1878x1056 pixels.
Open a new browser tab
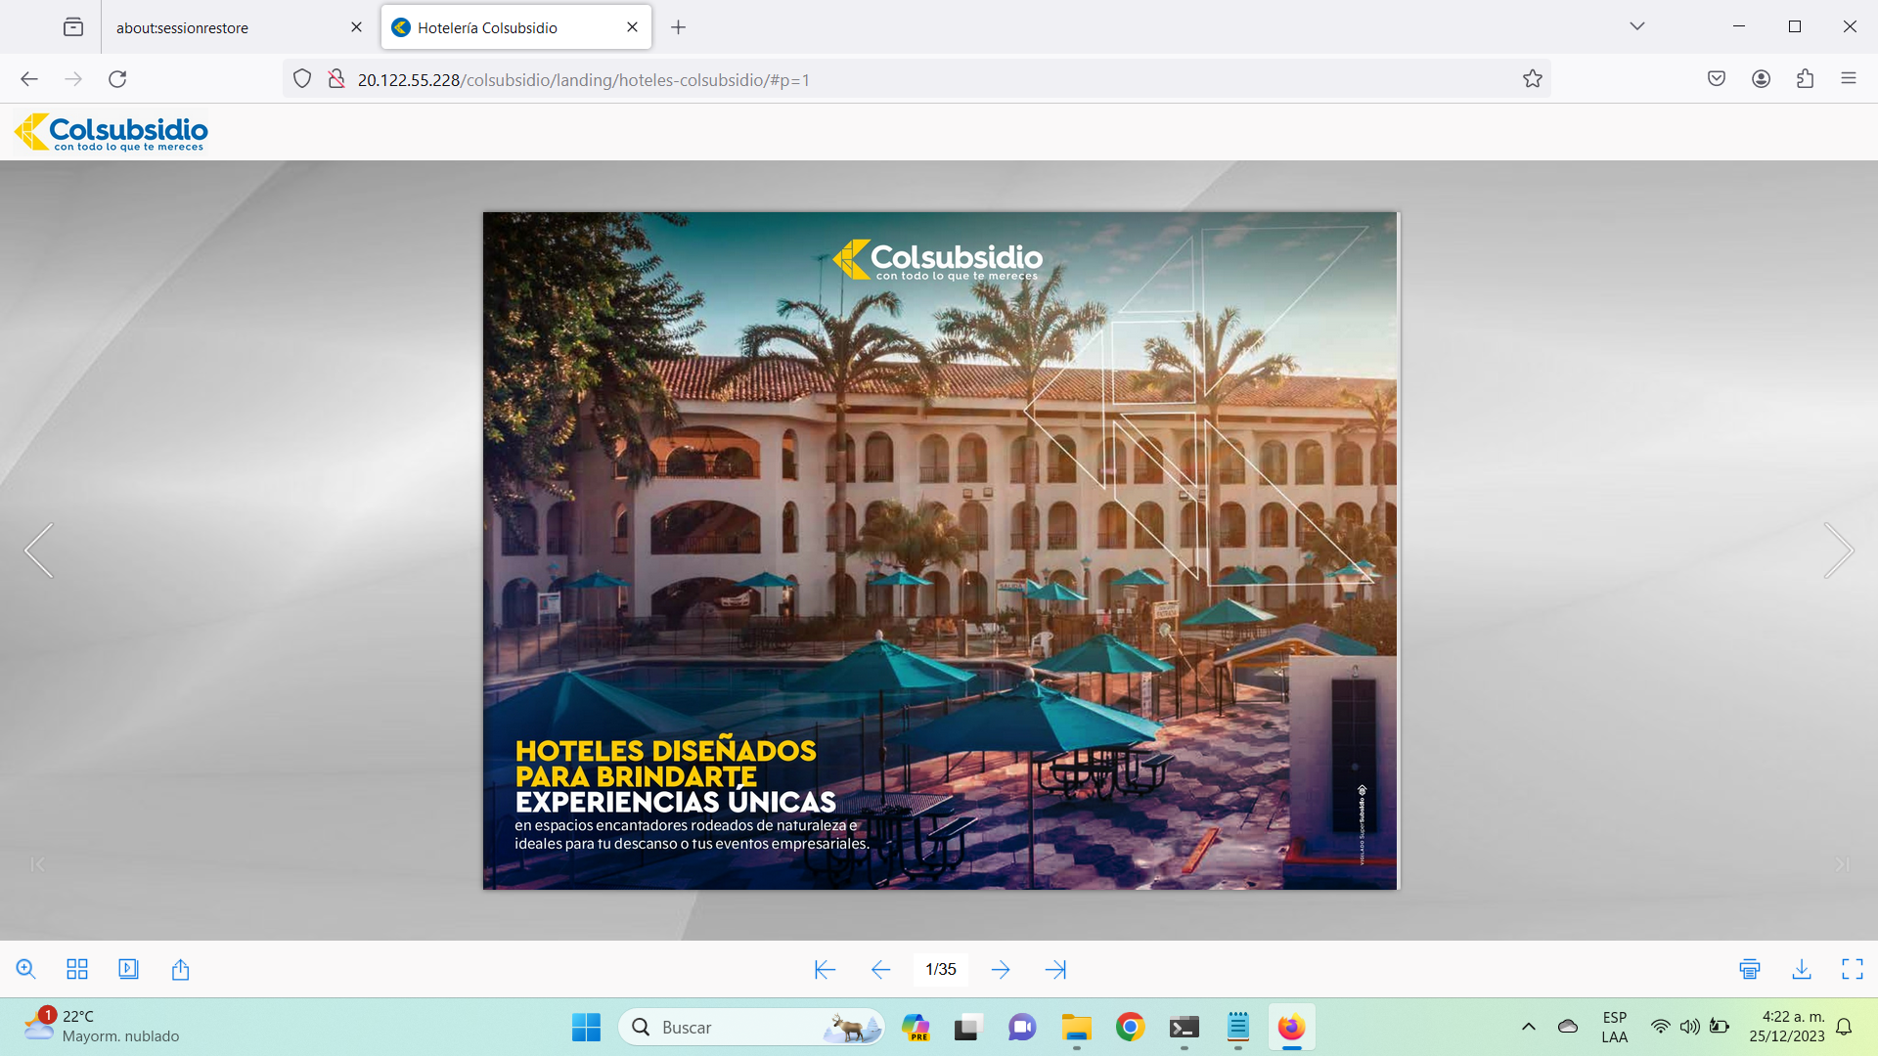[678, 27]
